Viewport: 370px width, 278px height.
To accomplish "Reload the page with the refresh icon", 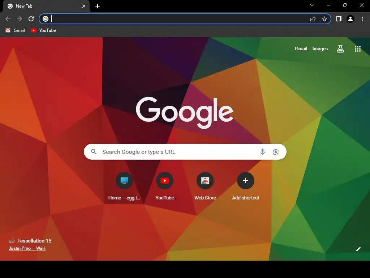I will coord(31,19).
